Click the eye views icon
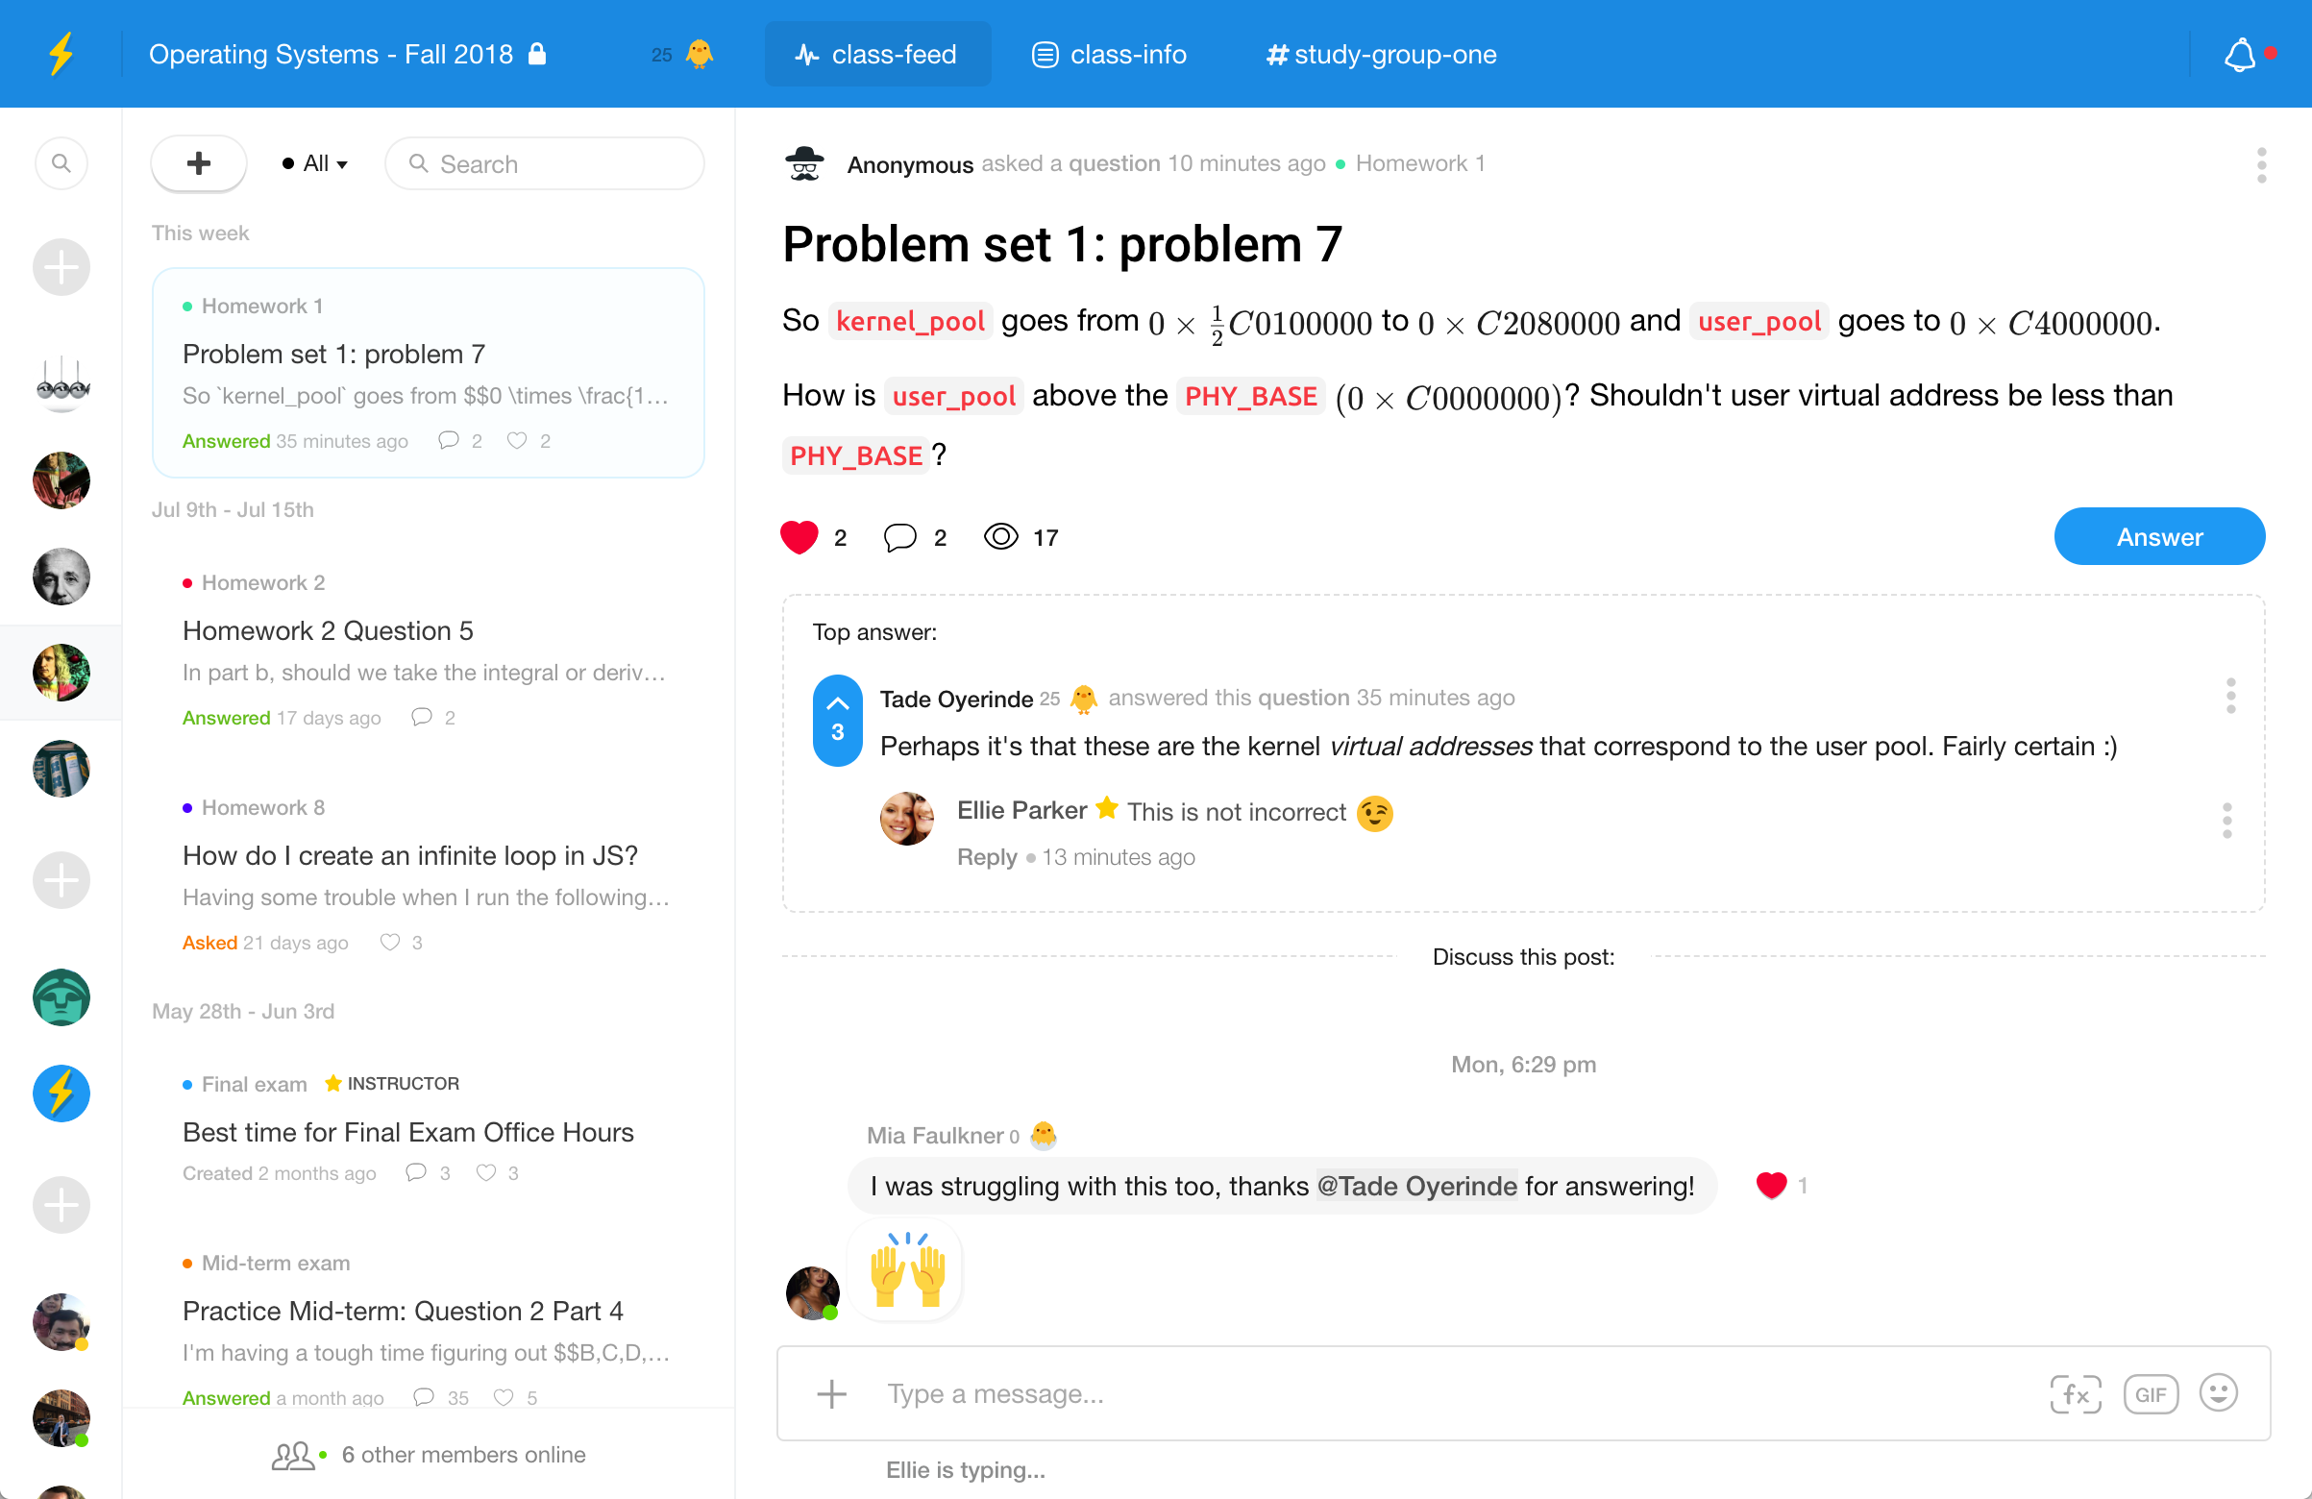This screenshot has height=1499, width=2312. pyautogui.click(x=1000, y=537)
